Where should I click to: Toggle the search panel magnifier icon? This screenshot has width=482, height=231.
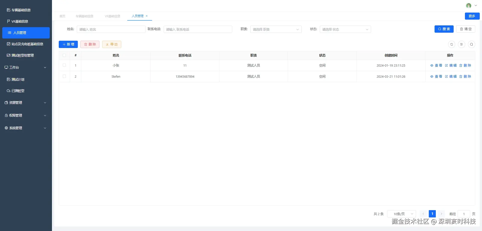coord(471,44)
